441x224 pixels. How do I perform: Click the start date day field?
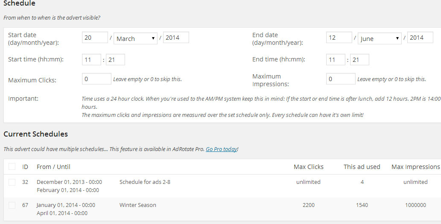pyautogui.click(x=95, y=38)
